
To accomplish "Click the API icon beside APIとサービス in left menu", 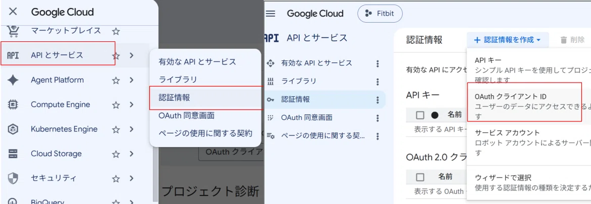I will coord(13,55).
